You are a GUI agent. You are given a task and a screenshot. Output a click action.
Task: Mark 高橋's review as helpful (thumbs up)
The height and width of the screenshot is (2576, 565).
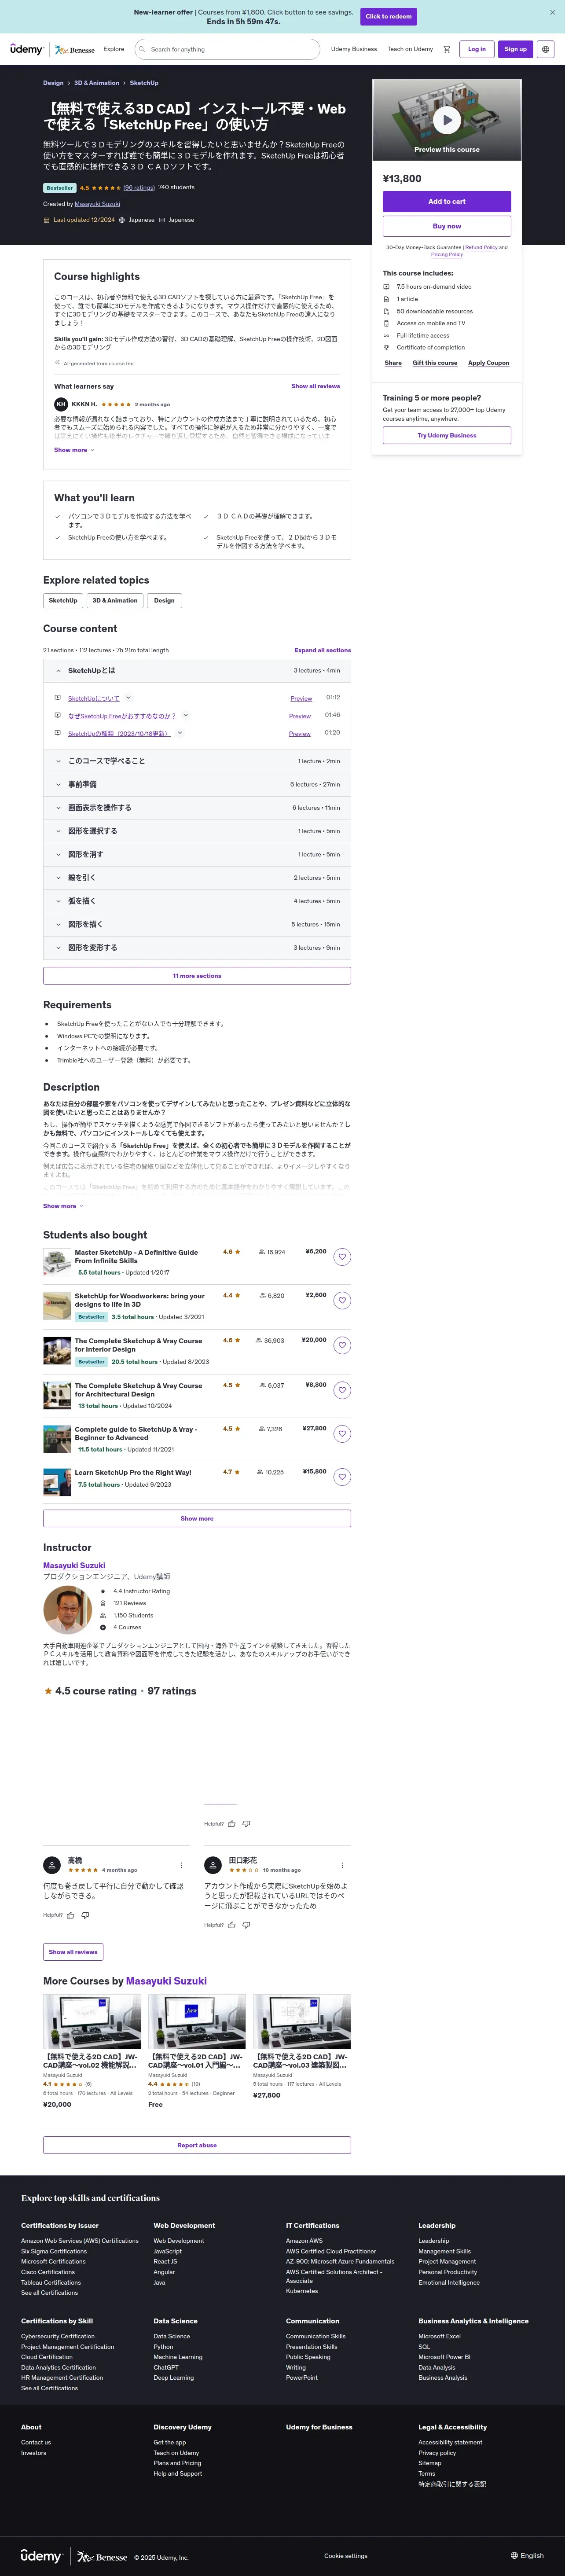[x=70, y=1915]
